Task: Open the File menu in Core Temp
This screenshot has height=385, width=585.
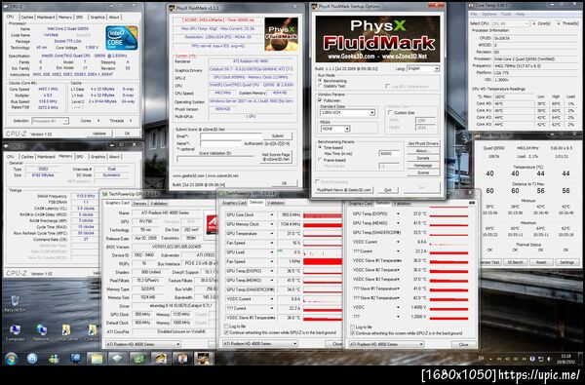Action: tap(474, 15)
